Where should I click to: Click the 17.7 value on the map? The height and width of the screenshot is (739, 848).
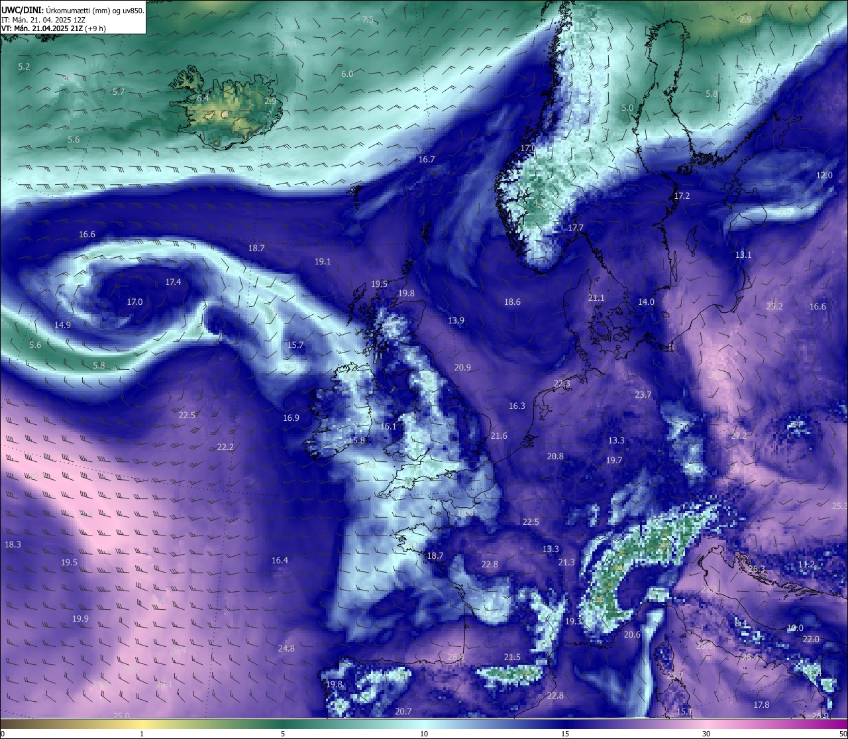point(576,227)
